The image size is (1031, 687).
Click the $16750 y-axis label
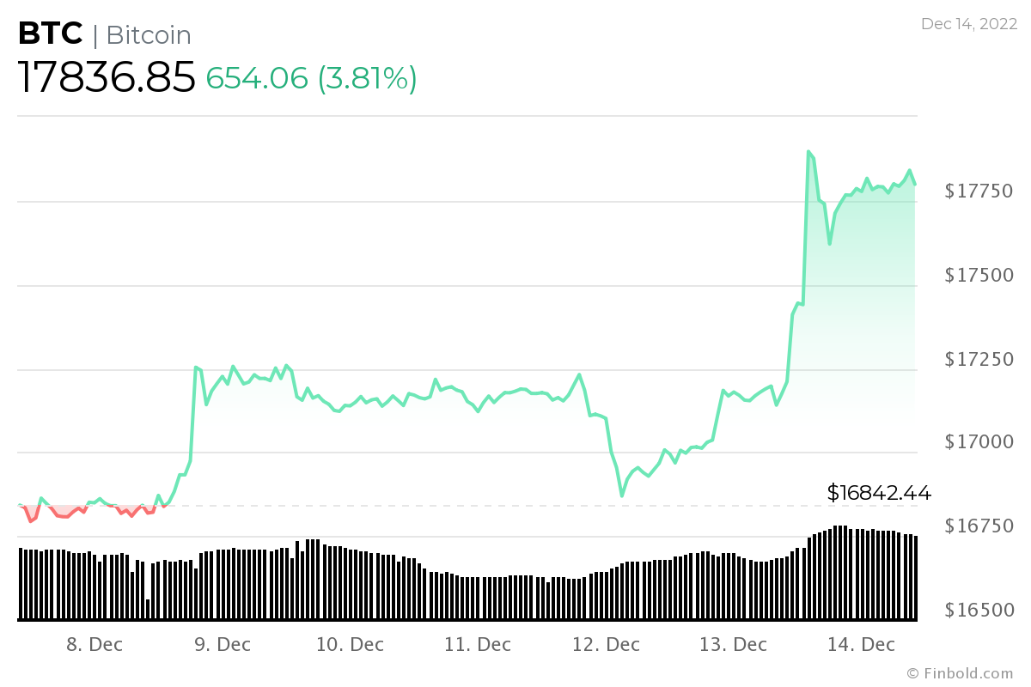[x=978, y=526]
